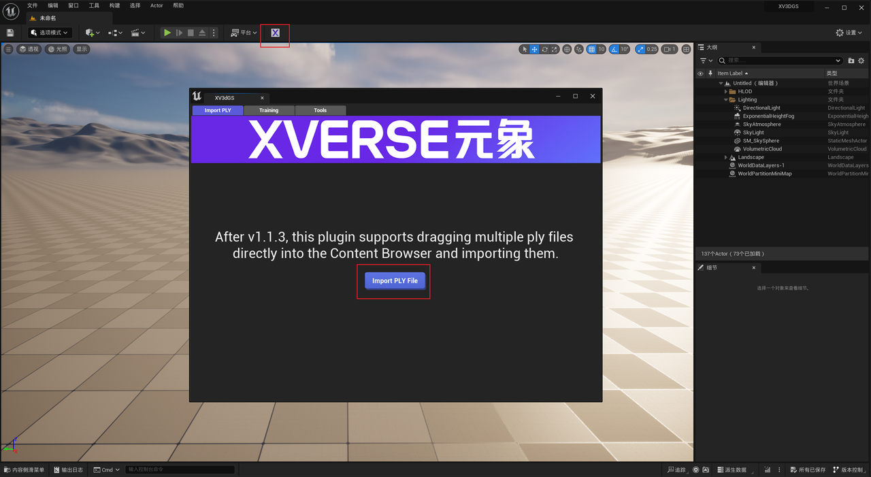This screenshot has height=477, width=871.
Task: Start Play in Editor with green play button
Action: 167,33
